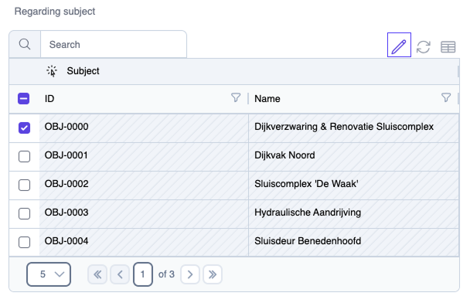The width and height of the screenshot is (470, 296).
Task: Uncheck the OBJ-0000 row checkbox
Action: pyautogui.click(x=24, y=128)
